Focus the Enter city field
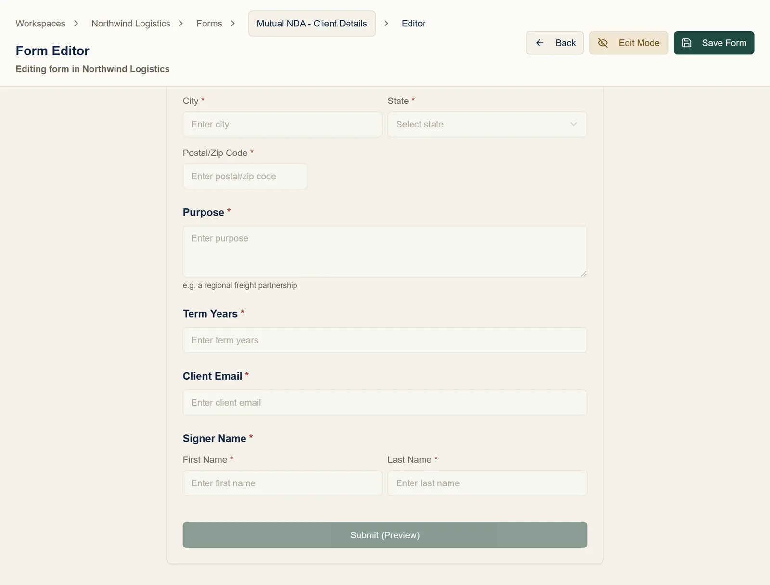 tap(282, 124)
